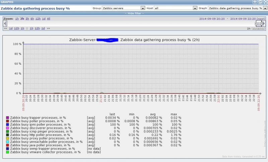Viewport: 268px width, 162px height.
Task: Click the double left arrows in the navigation row
Action: point(5,28)
